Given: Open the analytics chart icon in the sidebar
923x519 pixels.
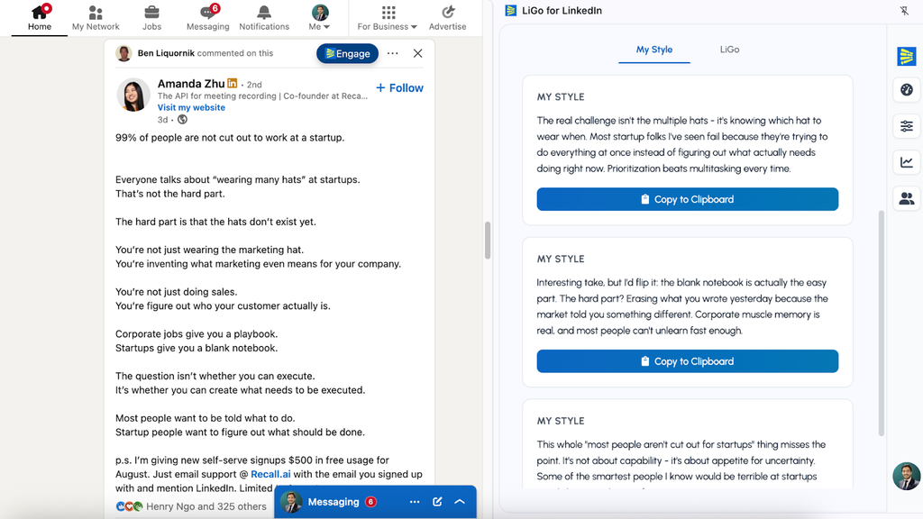Looking at the screenshot, I should [906, 162].
